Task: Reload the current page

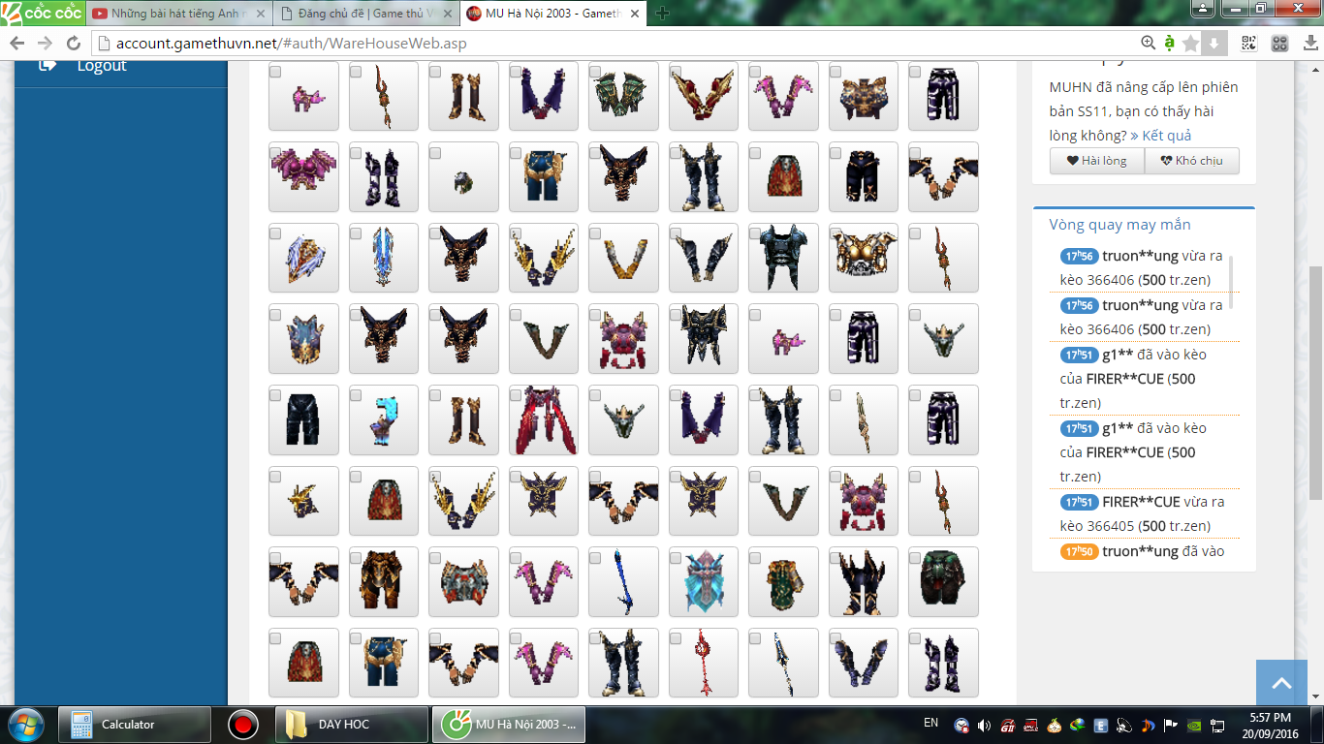Action: [74, 43]
